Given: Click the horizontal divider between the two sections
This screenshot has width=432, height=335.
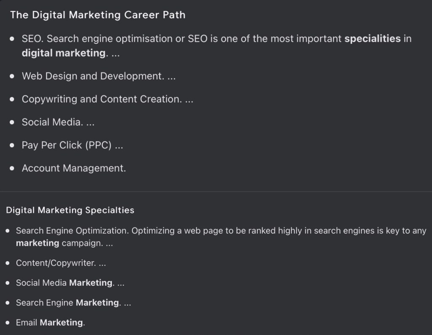Looking at the screenshot, I should 216,192.
